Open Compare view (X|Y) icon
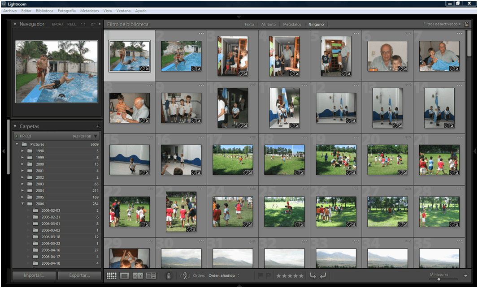Viewport: 478px width, 288px height. [138, 275]
